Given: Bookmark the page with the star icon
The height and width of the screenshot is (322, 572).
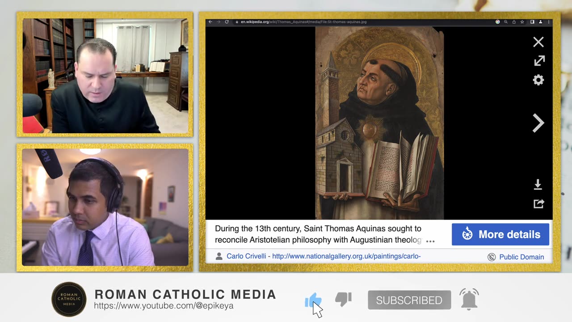Looking at the screenshot, I should click(x=522, y=22).
